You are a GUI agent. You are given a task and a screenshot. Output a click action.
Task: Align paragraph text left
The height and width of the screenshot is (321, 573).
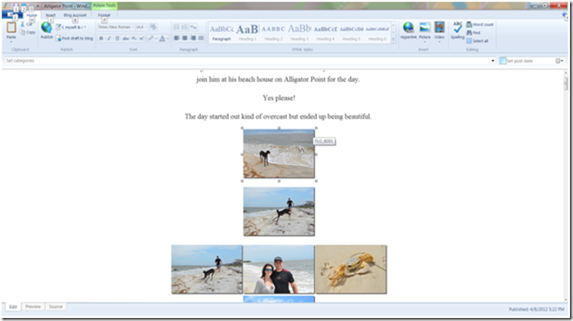pyautogui.click(x=177, y=38)
